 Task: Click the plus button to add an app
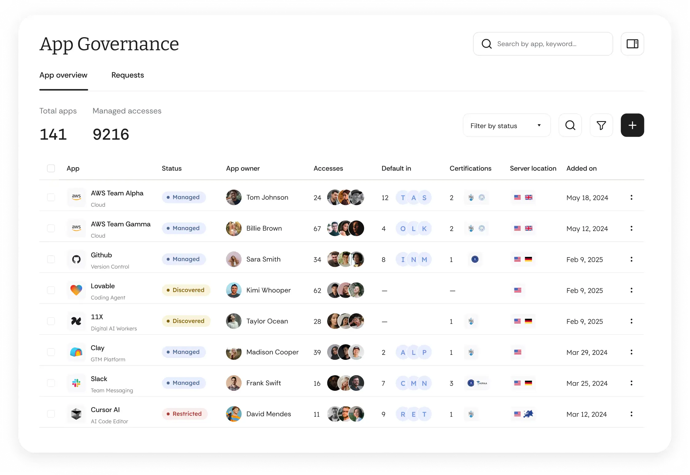click(632, 125)
